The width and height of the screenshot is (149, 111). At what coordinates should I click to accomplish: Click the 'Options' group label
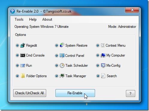click(x=20, y=35)
